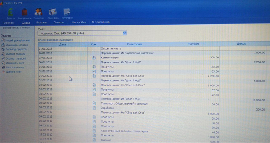Open the Валюта currency icon
This screenshot has height=143, width=270.
11,12
